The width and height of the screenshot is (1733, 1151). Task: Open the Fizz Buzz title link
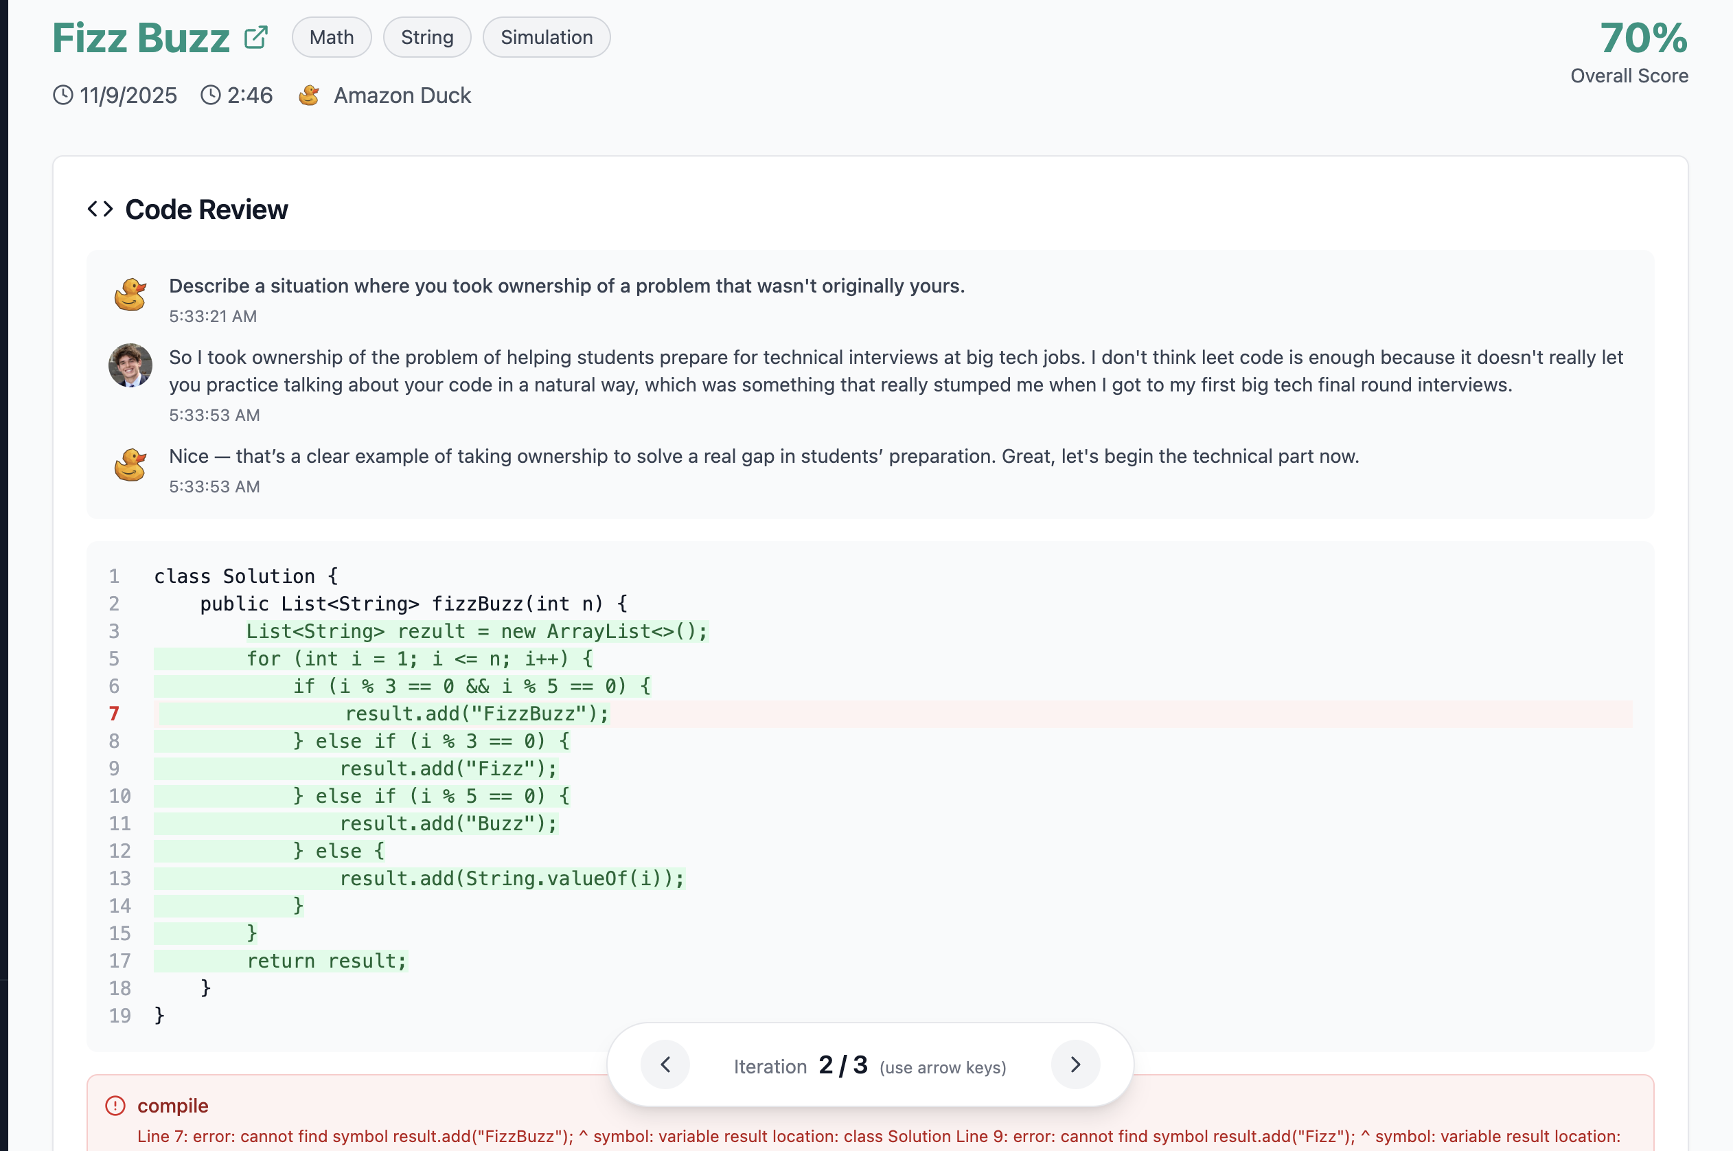(x=141, y=38)
